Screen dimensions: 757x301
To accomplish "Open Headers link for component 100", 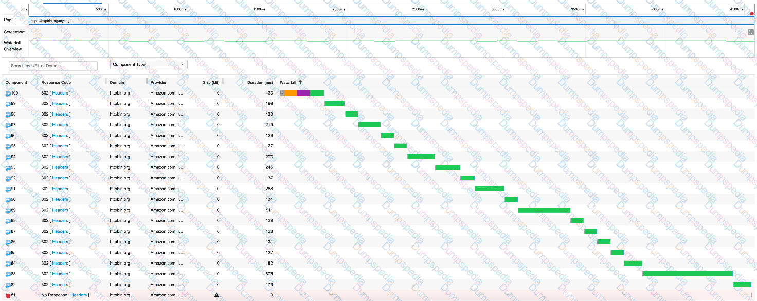I will coord(60,93).
